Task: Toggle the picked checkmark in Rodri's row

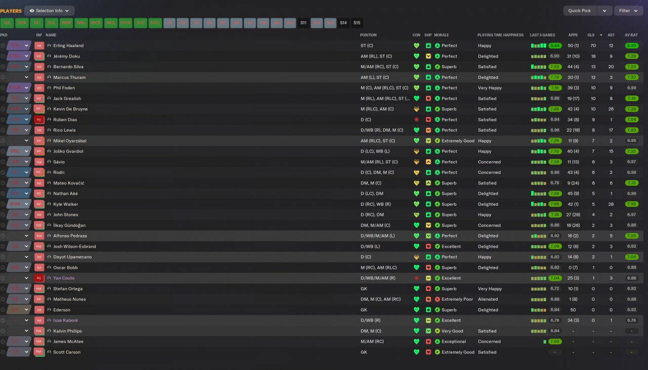Action: coord(3,172)
